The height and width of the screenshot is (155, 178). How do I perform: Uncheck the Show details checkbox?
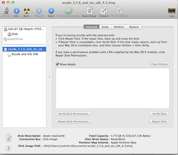(57, 64)
